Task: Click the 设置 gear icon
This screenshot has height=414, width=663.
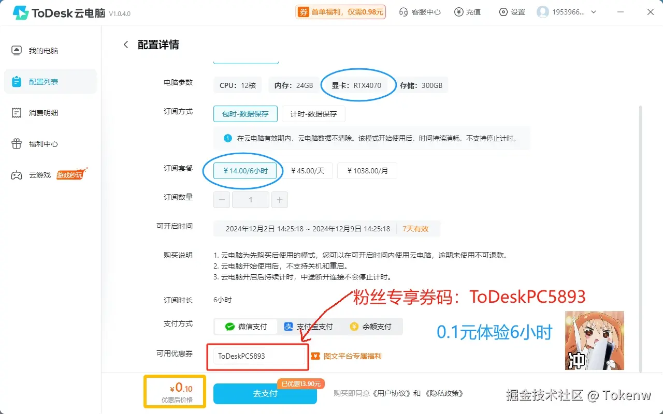Action: (503, 12)
